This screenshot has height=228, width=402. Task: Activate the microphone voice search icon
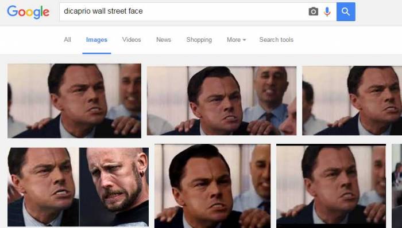pyautogui.click(x=327, y=12)
